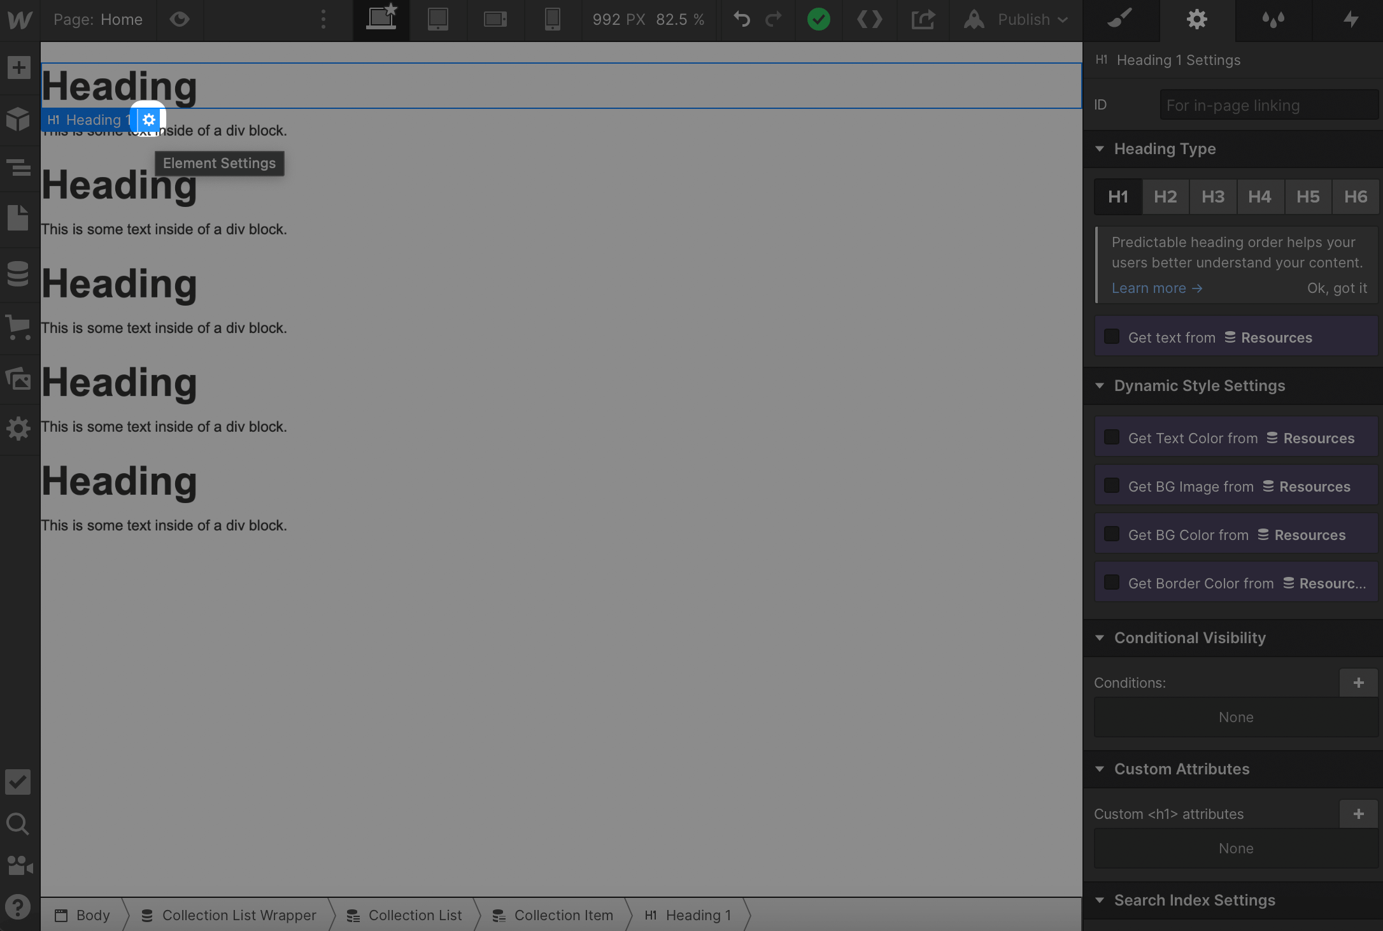Screen dimensions: 1383x931
Task: Open the share project icon
Action: 923,20
